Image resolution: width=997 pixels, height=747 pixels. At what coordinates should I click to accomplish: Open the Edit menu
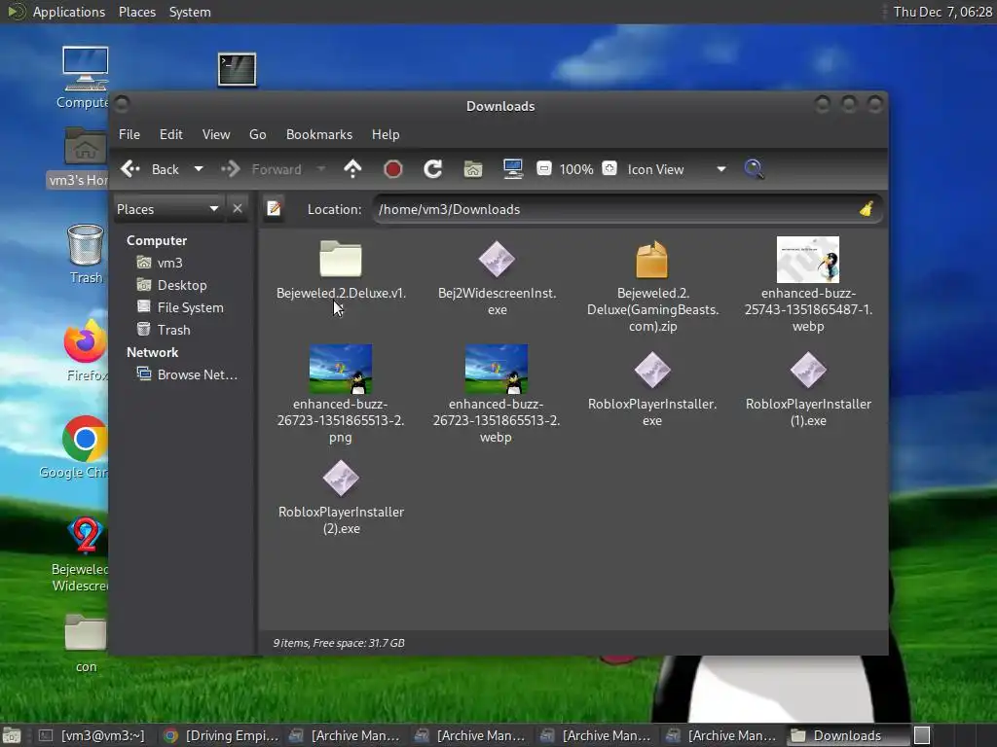[x=171, y=134]
